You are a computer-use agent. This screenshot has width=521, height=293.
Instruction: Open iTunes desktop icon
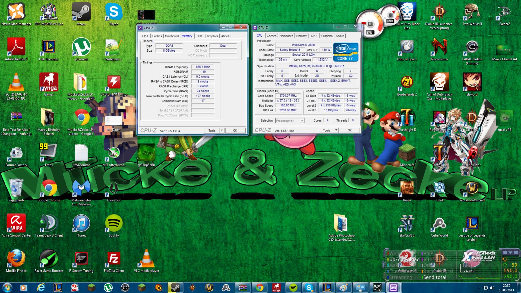pos(81,225)
